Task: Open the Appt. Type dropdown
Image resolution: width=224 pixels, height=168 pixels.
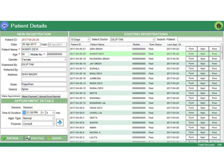Action: [53, 118]
